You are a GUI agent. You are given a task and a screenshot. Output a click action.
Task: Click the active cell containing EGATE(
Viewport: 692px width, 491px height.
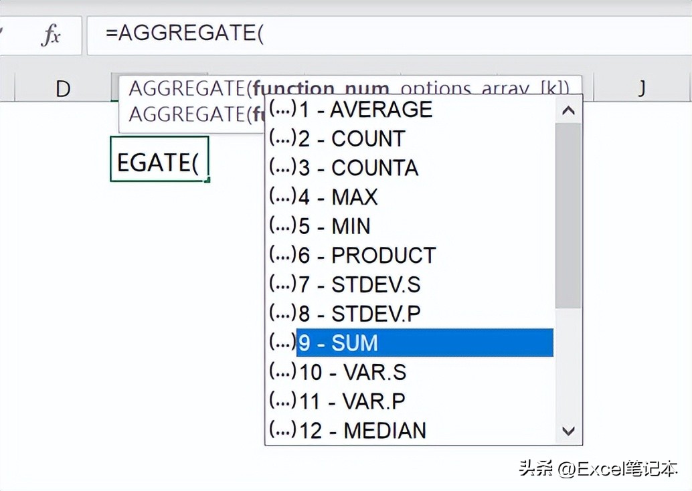pyautogui.click(x=159, y=159)
